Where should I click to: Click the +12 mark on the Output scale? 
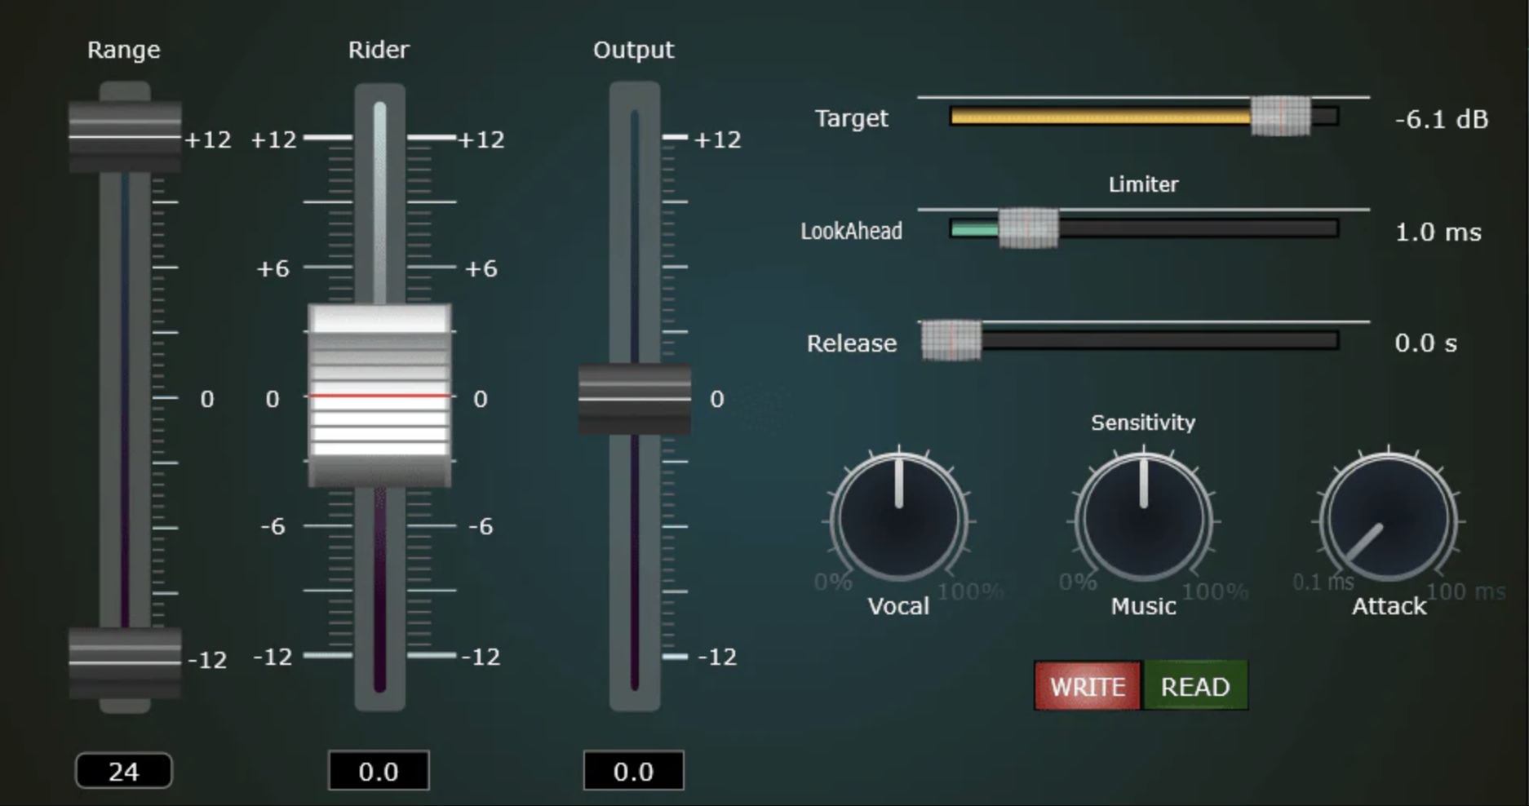[717, 139]
